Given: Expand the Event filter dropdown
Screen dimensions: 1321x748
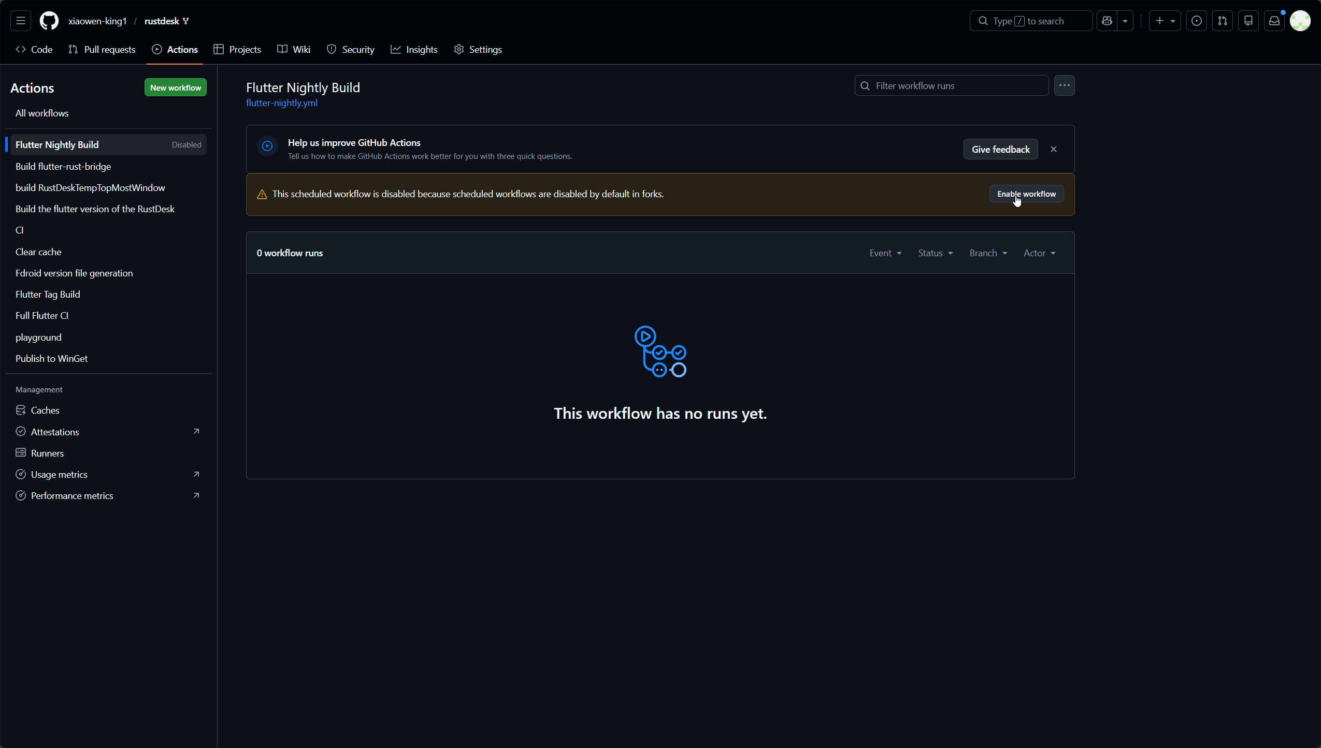Looking at the screenshot, I should coord(885,253).
